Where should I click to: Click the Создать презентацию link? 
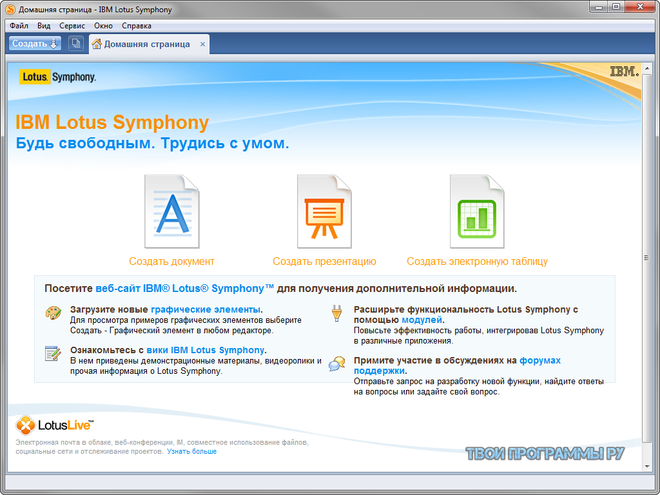(x=325, y=262)
